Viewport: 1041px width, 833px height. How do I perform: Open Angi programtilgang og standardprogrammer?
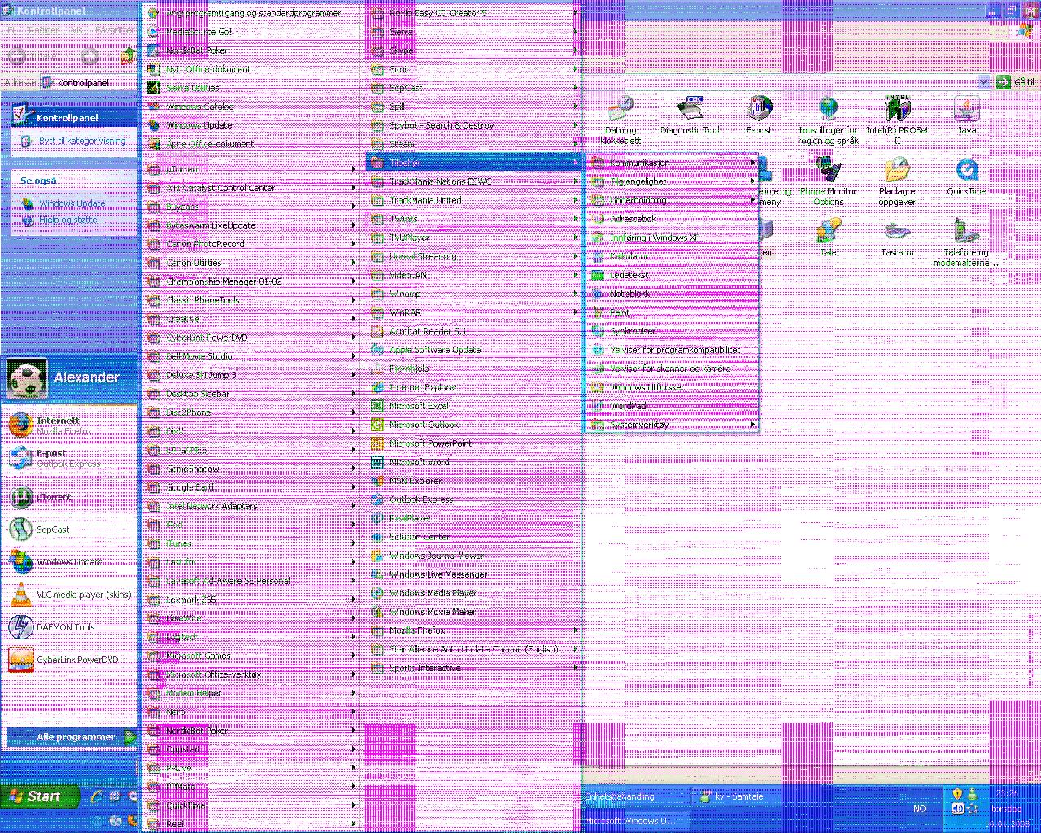[250, 13]
